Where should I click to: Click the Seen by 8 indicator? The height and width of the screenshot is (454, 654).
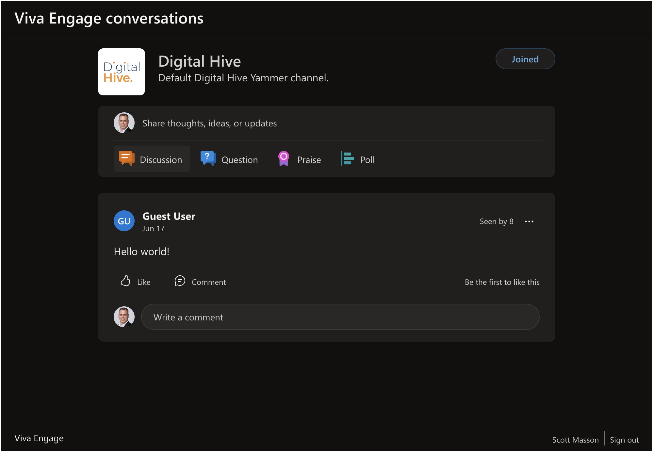coord(497,221)
